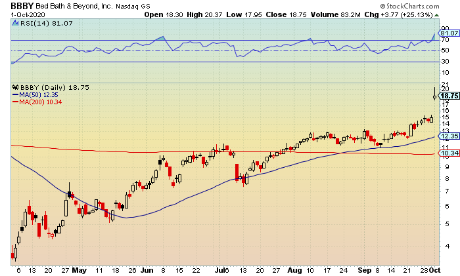This screenshot has height=276, width=460.
Task: Click the candlestick icon beside BBBY (Daily)
Action: (x=15, y=87)
